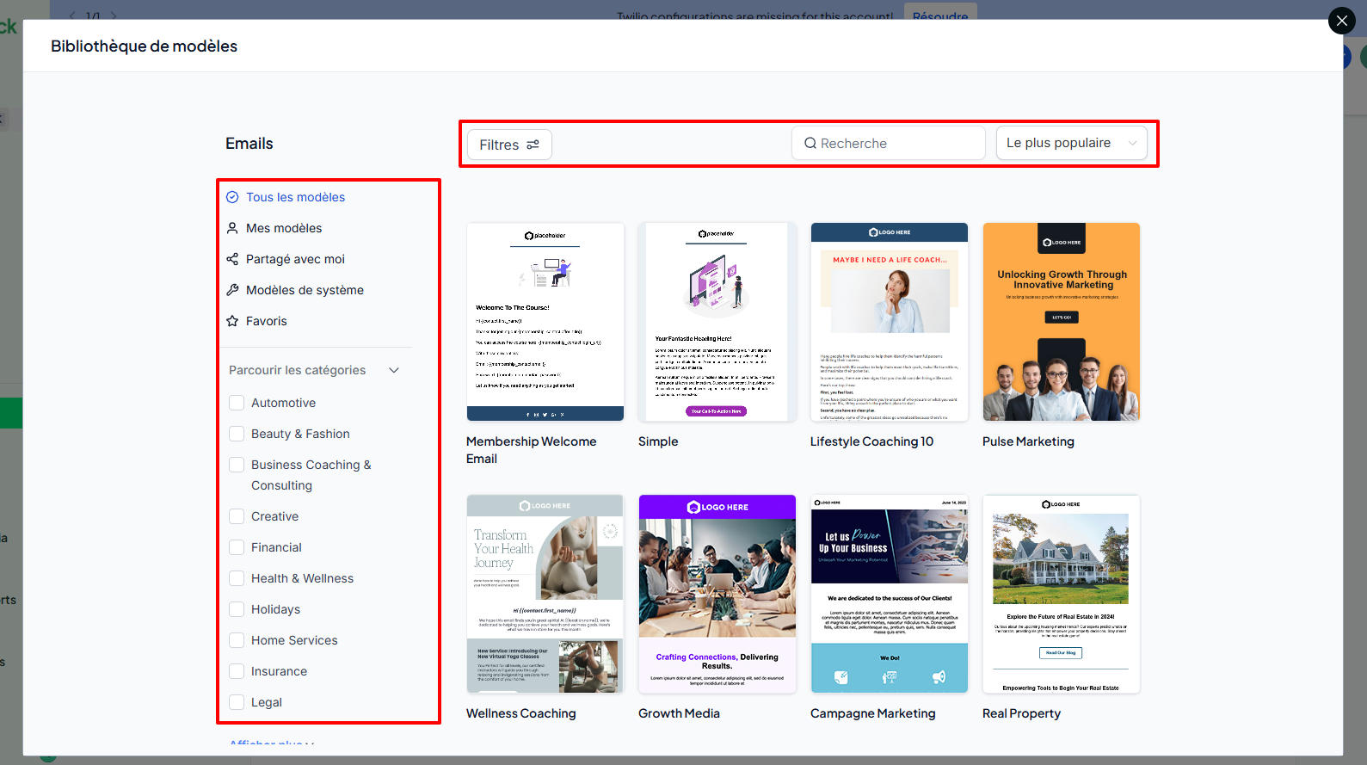Close the template library dialog
1367x765 pixels.
pos(1341,21)
